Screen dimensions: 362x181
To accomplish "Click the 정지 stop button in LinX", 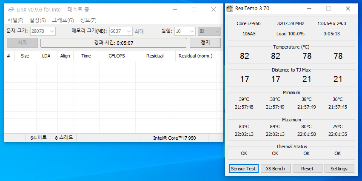I will click(x=205, y=43).
